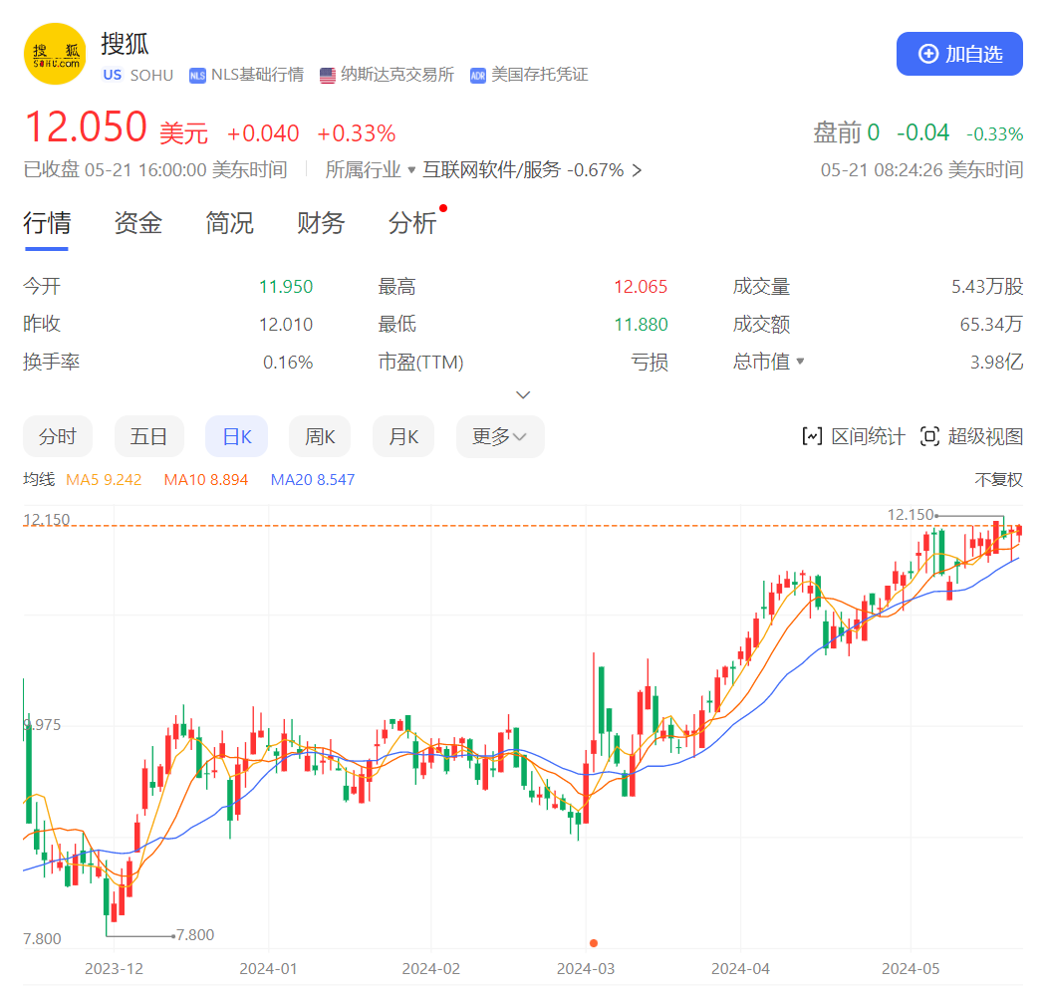Click the US flag Nasdaq icon
1045x992 pixels.
327,76
